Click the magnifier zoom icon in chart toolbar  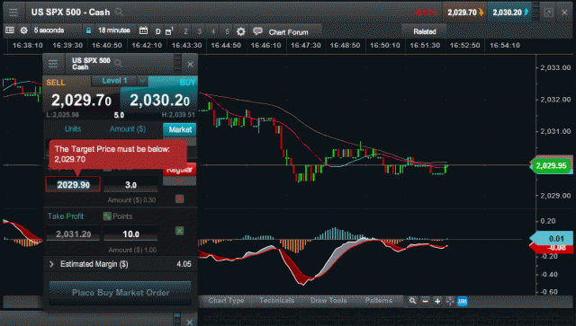click(412, 301)
